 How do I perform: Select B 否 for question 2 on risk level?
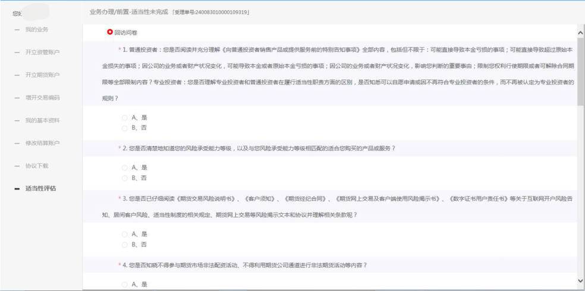coord(124,178)
